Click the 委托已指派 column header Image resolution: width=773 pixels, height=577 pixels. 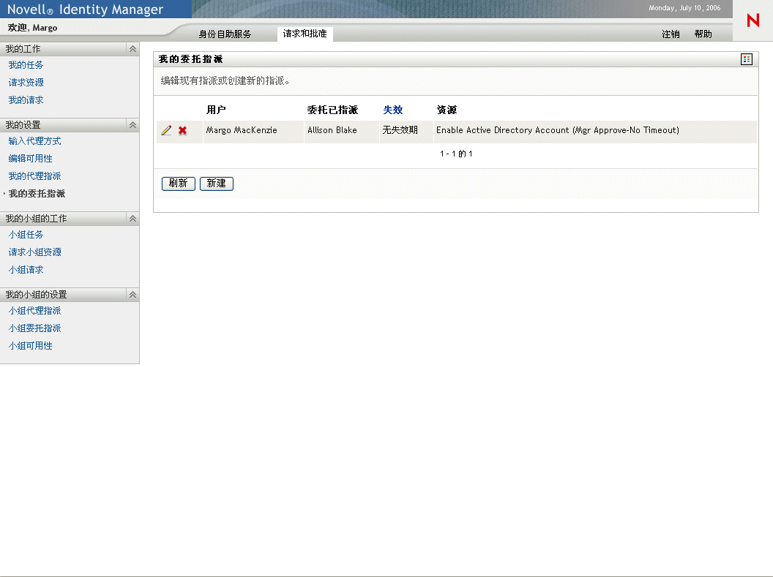pyautogui.click(x=333, y=110)
